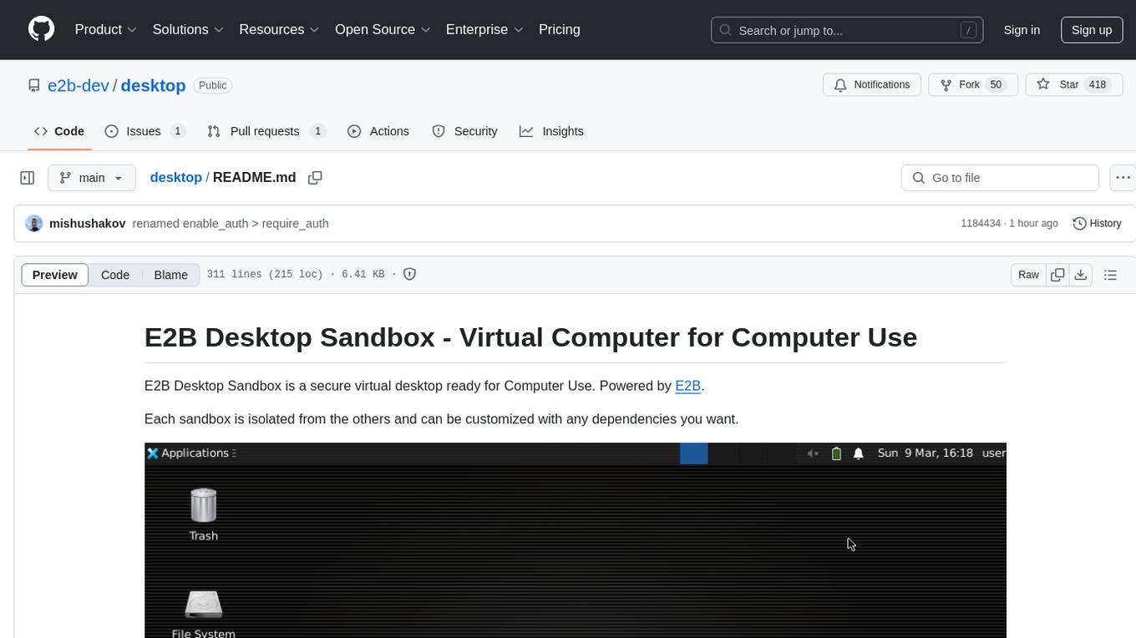Expand the Solutions menu

[188, 29]
